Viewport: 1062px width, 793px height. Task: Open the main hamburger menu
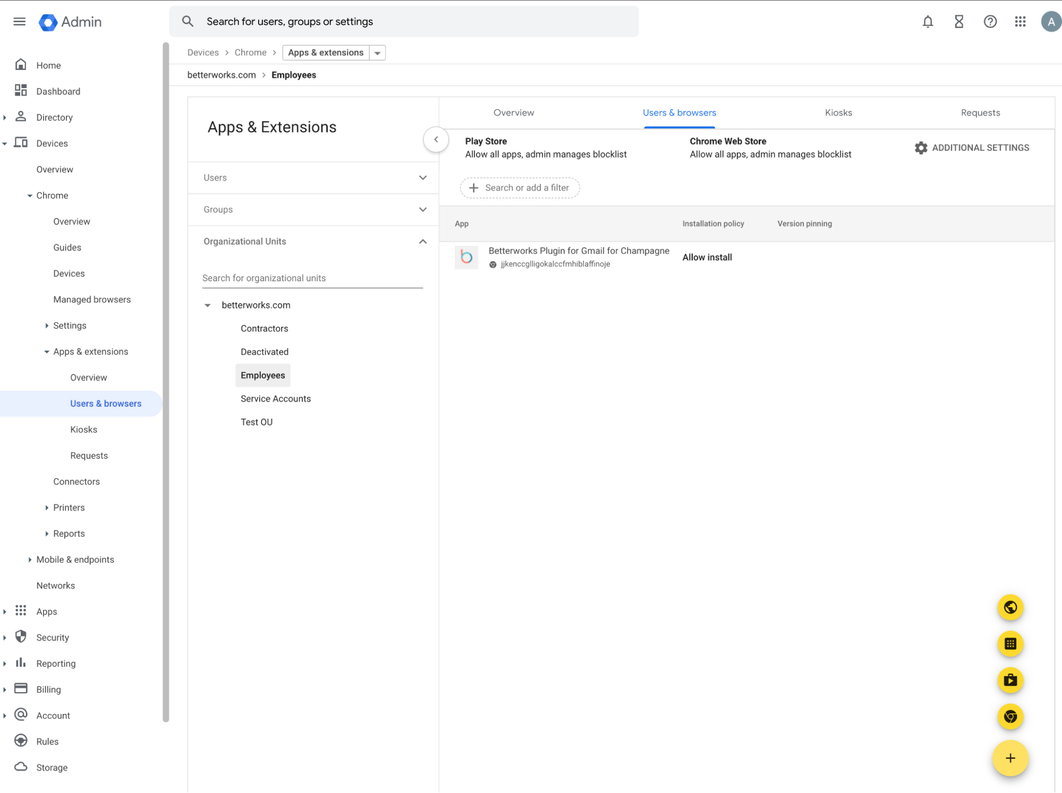19,22
